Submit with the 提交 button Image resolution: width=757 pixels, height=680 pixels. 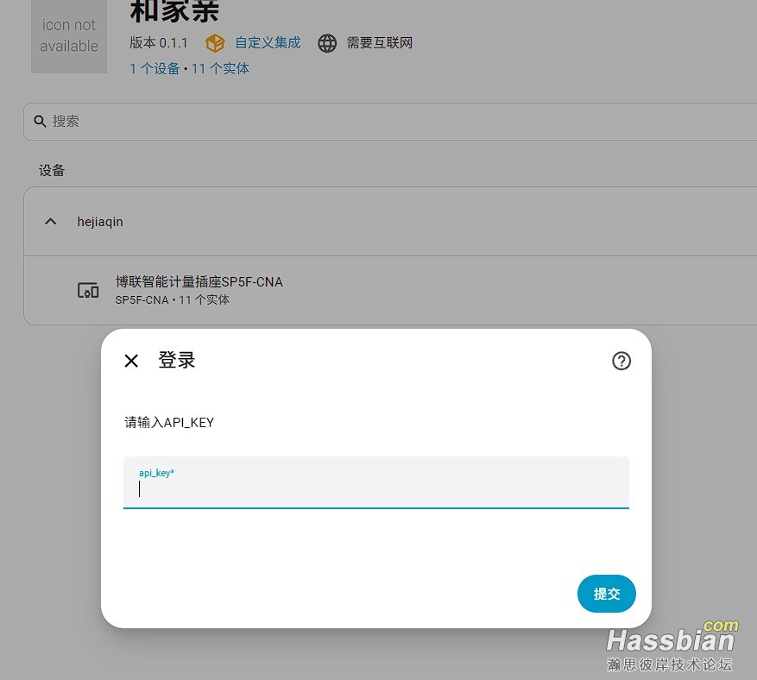point(606,594)
